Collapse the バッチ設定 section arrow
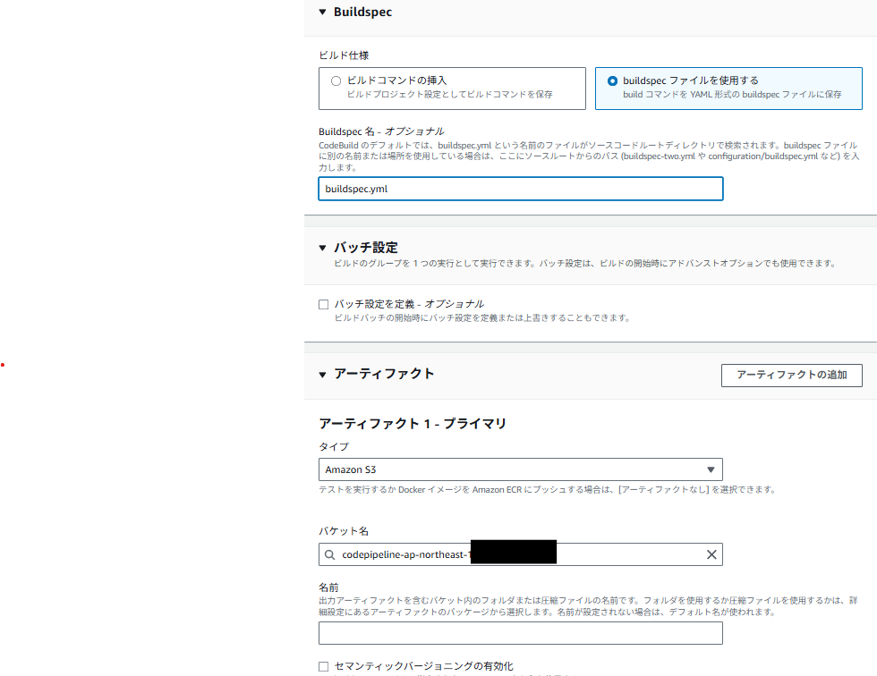The width and height of the screenshot is (877, 676). pyautogui.click(x=322, y=248)
